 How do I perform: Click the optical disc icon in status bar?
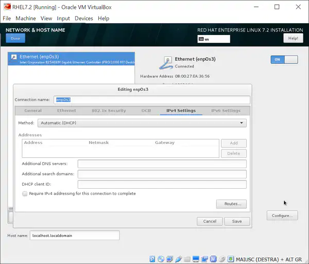point(161,258)
